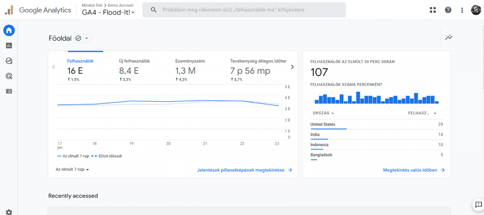The width and height of the screenshot is (484, 215).
Task: Go to next metrics with right chevron
Action: (x=292, y=67)
